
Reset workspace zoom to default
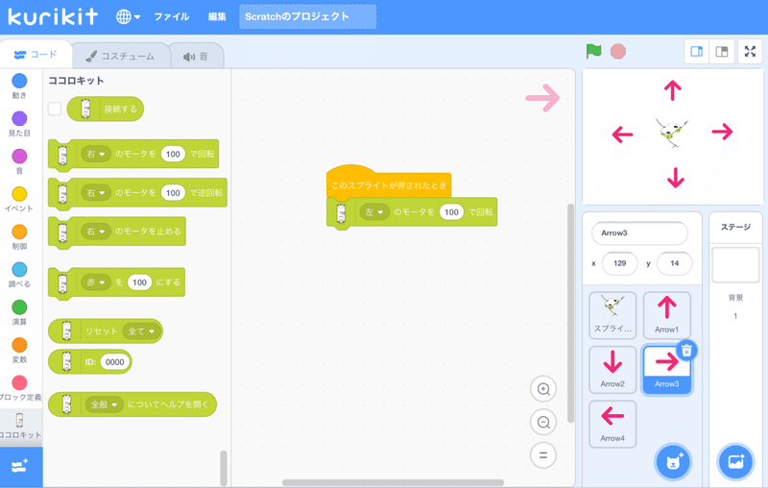click(x=543, y=454)
